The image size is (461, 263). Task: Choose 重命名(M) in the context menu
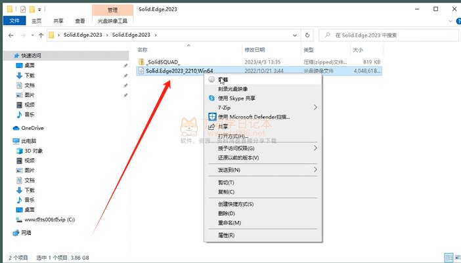click(263, 223)
